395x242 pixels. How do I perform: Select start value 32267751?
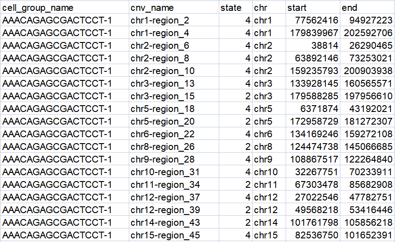[x=313, y=172]
